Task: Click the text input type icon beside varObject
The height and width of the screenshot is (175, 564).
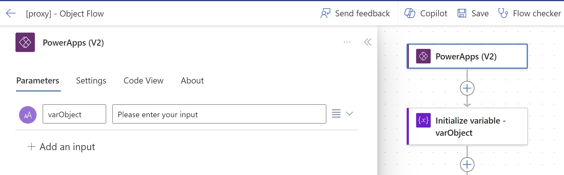Action: click(x=27, y=114)
